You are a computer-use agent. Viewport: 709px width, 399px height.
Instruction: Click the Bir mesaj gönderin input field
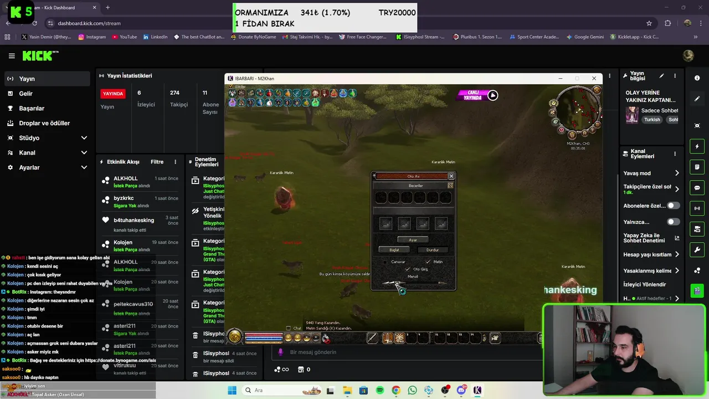[407, 352]
